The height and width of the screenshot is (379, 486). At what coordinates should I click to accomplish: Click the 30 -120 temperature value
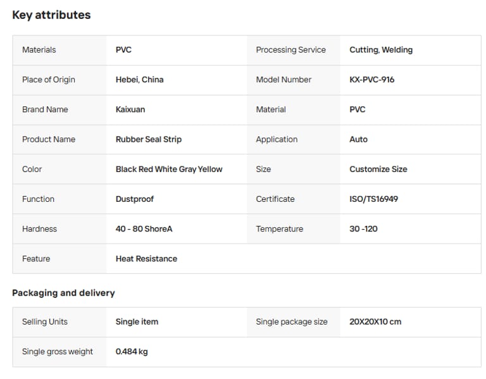pos(363,229)
